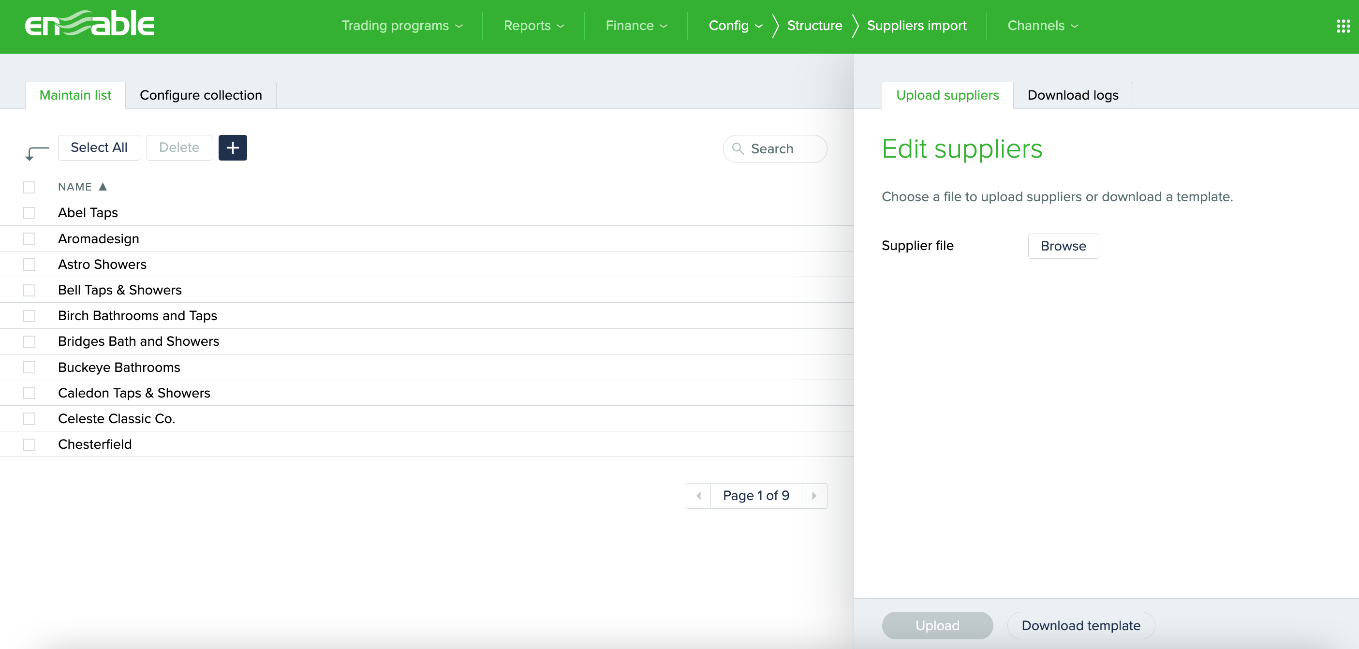Image resolution: width=1359 pixels, height=649 pixels.
Task: Toggle the header select-all checkbox
Action: click(x=30, y=187)
